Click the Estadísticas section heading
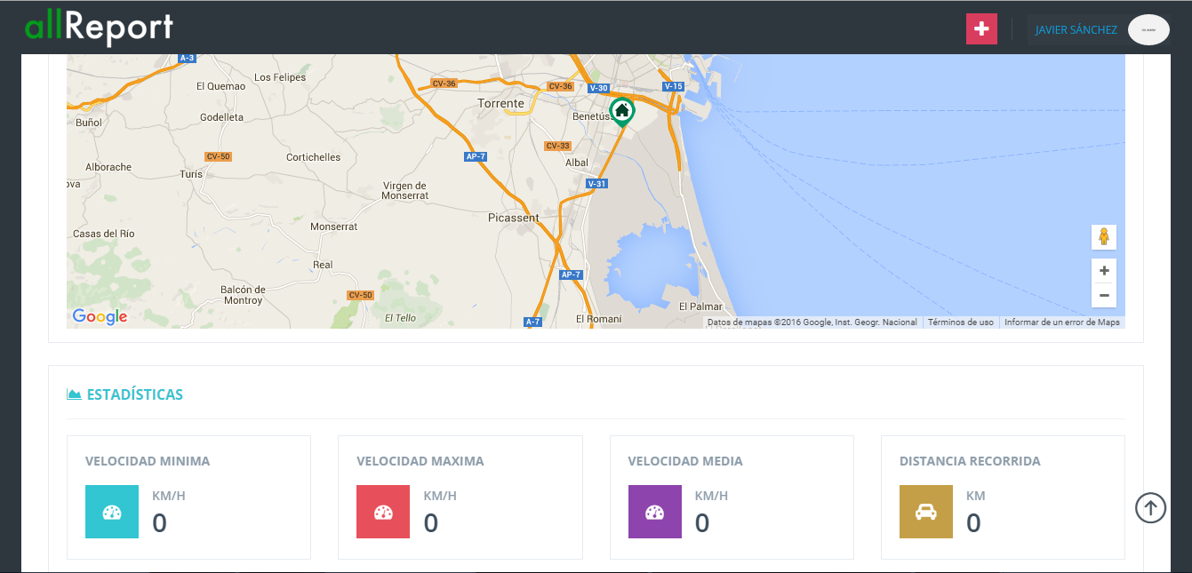The height and width of the screenshot is (573, 1192). click(x=134, y=394)
